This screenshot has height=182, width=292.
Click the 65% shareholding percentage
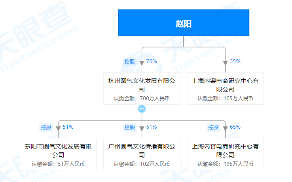click(235, 127)
